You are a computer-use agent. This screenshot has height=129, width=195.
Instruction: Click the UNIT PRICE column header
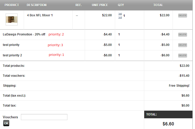(x=100, y=5)
